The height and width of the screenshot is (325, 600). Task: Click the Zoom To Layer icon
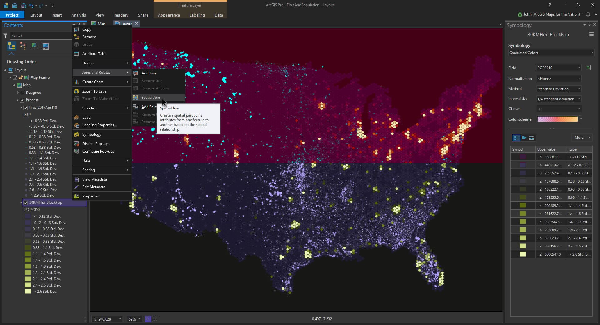tap(77, 91)
